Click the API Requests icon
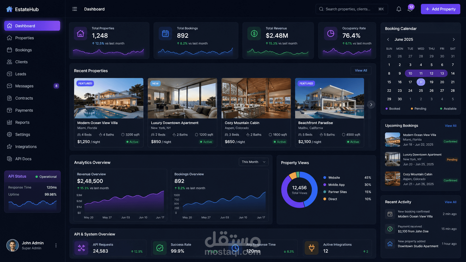466x262 pixels. (x=81, y=248)
